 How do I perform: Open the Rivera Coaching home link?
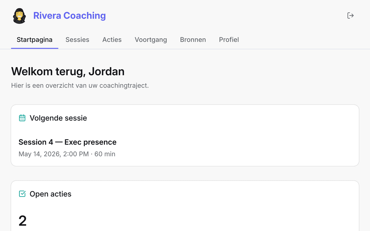tap(69, 15)
